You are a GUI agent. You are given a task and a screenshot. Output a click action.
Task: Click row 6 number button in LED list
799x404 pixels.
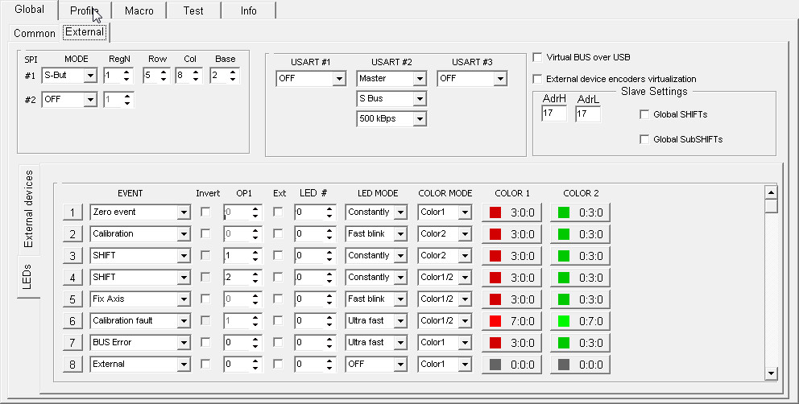(72, 321)
